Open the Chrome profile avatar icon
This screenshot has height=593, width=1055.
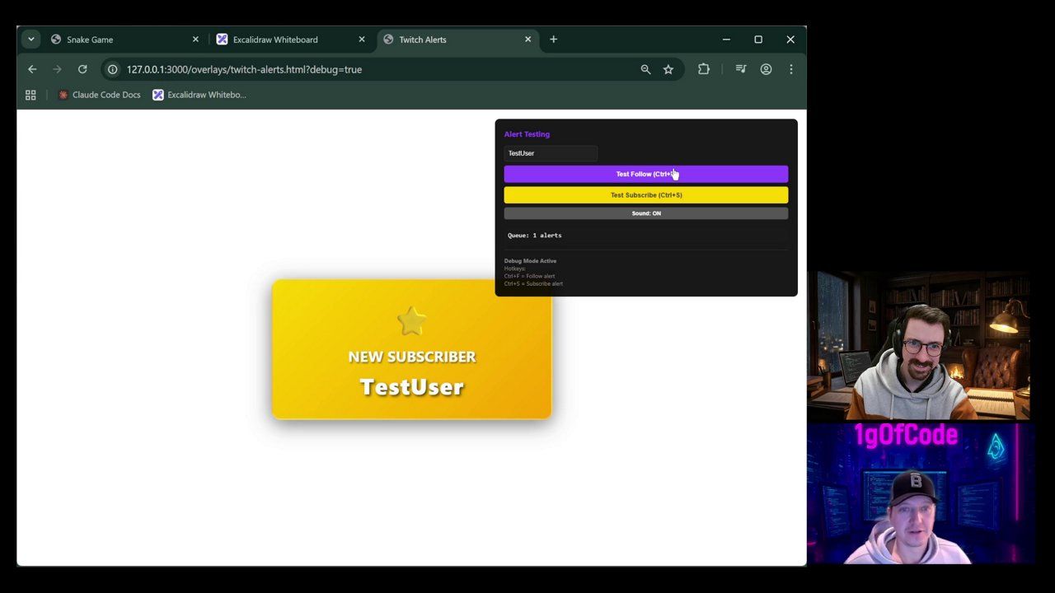pyautogui.click(x=766, y=69)
